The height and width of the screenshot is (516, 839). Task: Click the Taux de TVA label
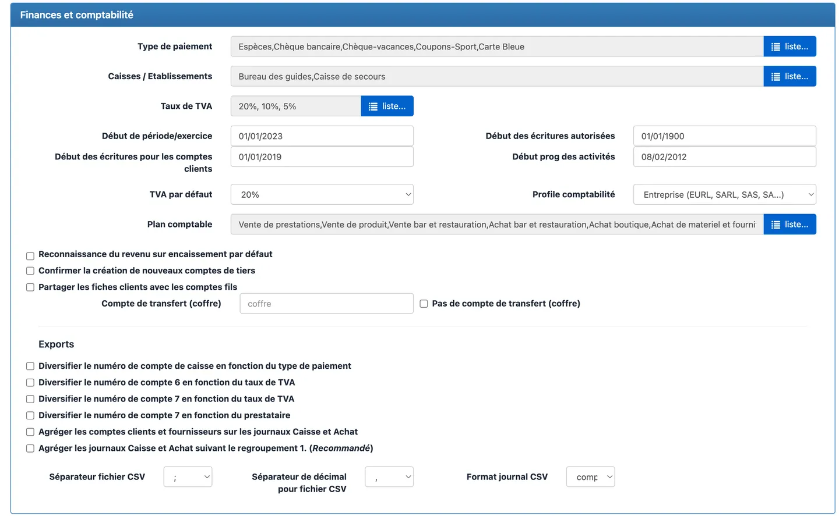(x=186, y=106)
